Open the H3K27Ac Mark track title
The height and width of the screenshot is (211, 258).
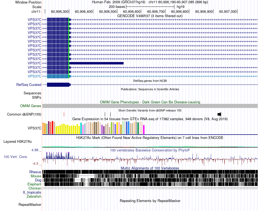150,138
